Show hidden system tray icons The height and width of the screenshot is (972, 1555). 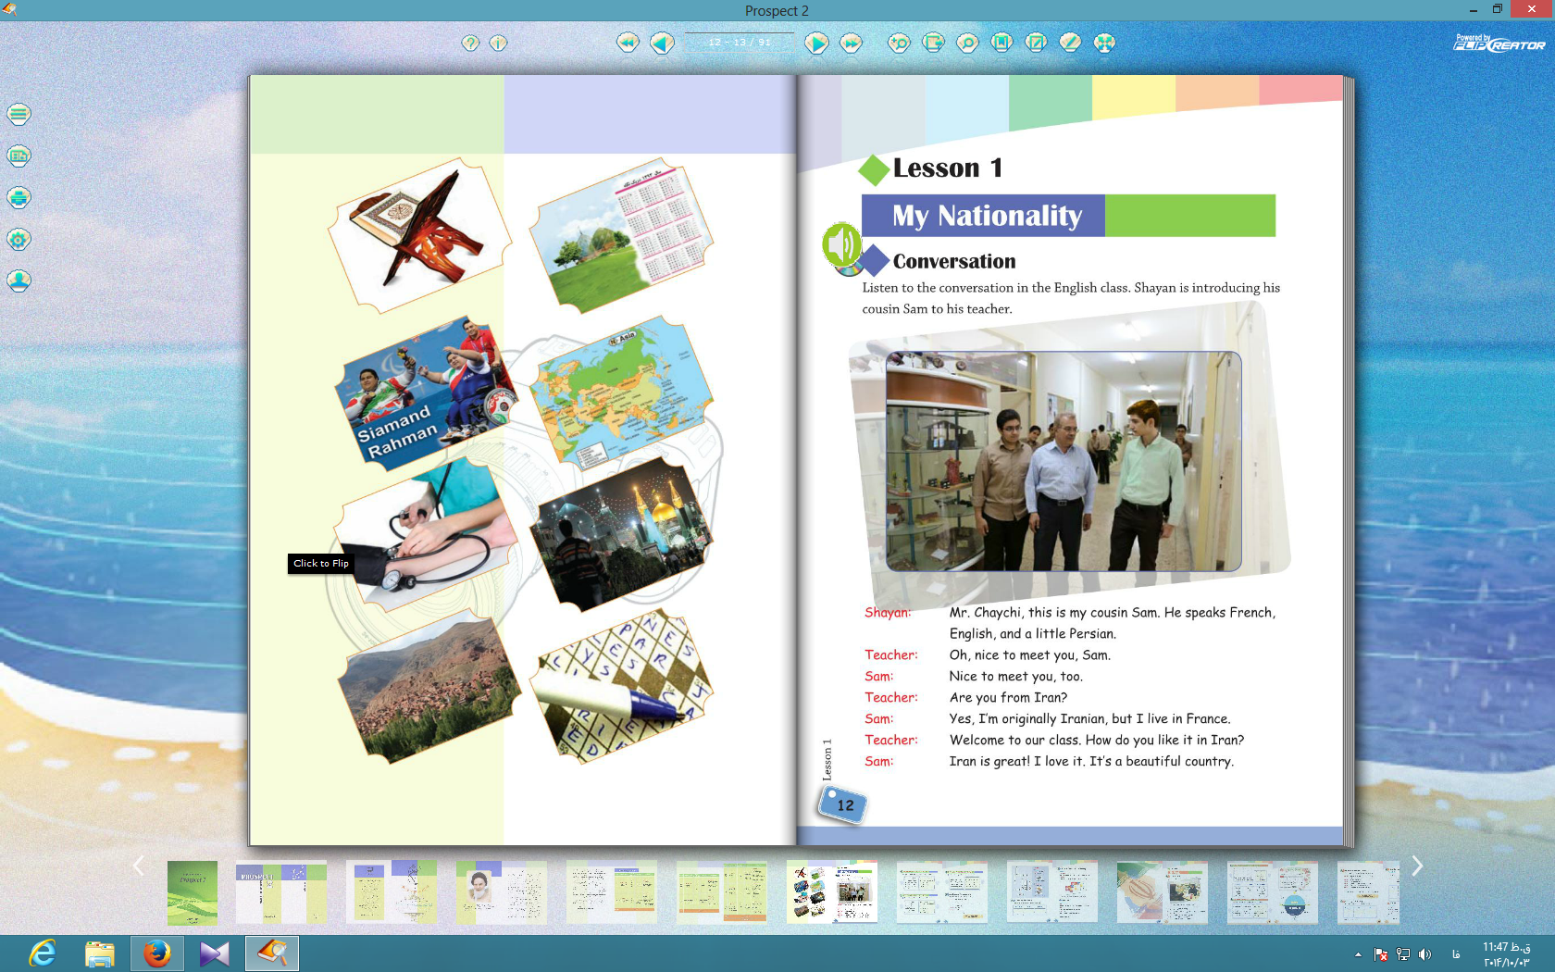coord(1358,954)
